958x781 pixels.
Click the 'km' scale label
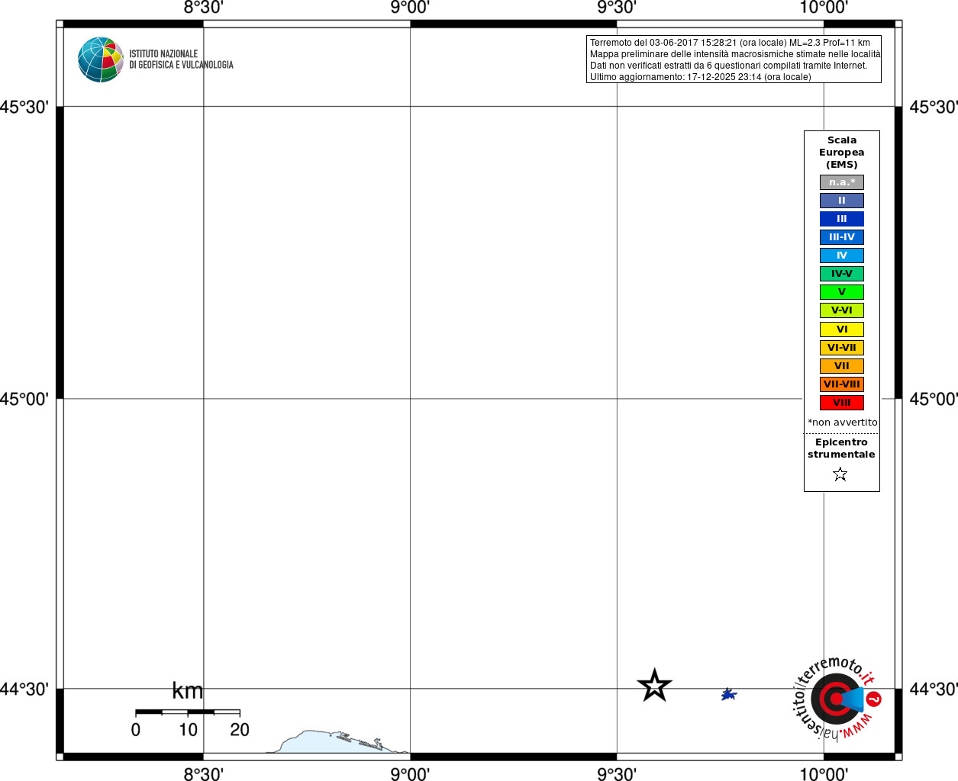click(x=188, y=691)
